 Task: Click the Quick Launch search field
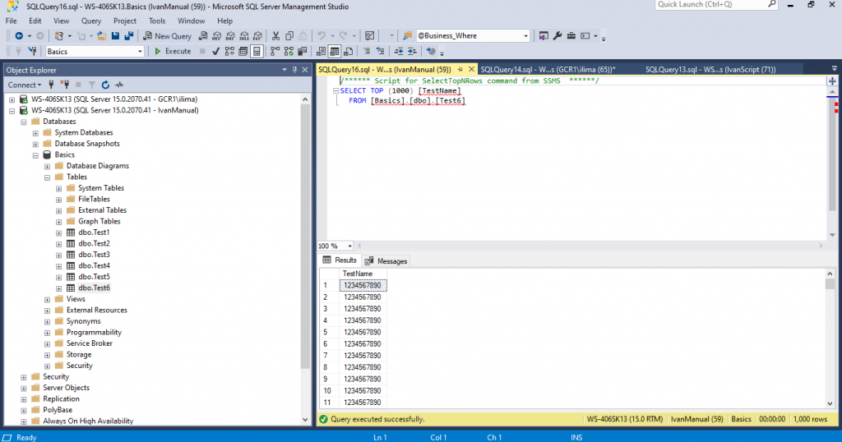(716, 4)
